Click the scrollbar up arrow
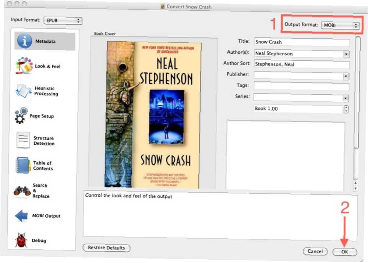The height and width of the screenshot is (263, 368). click(x=355, y=183)
